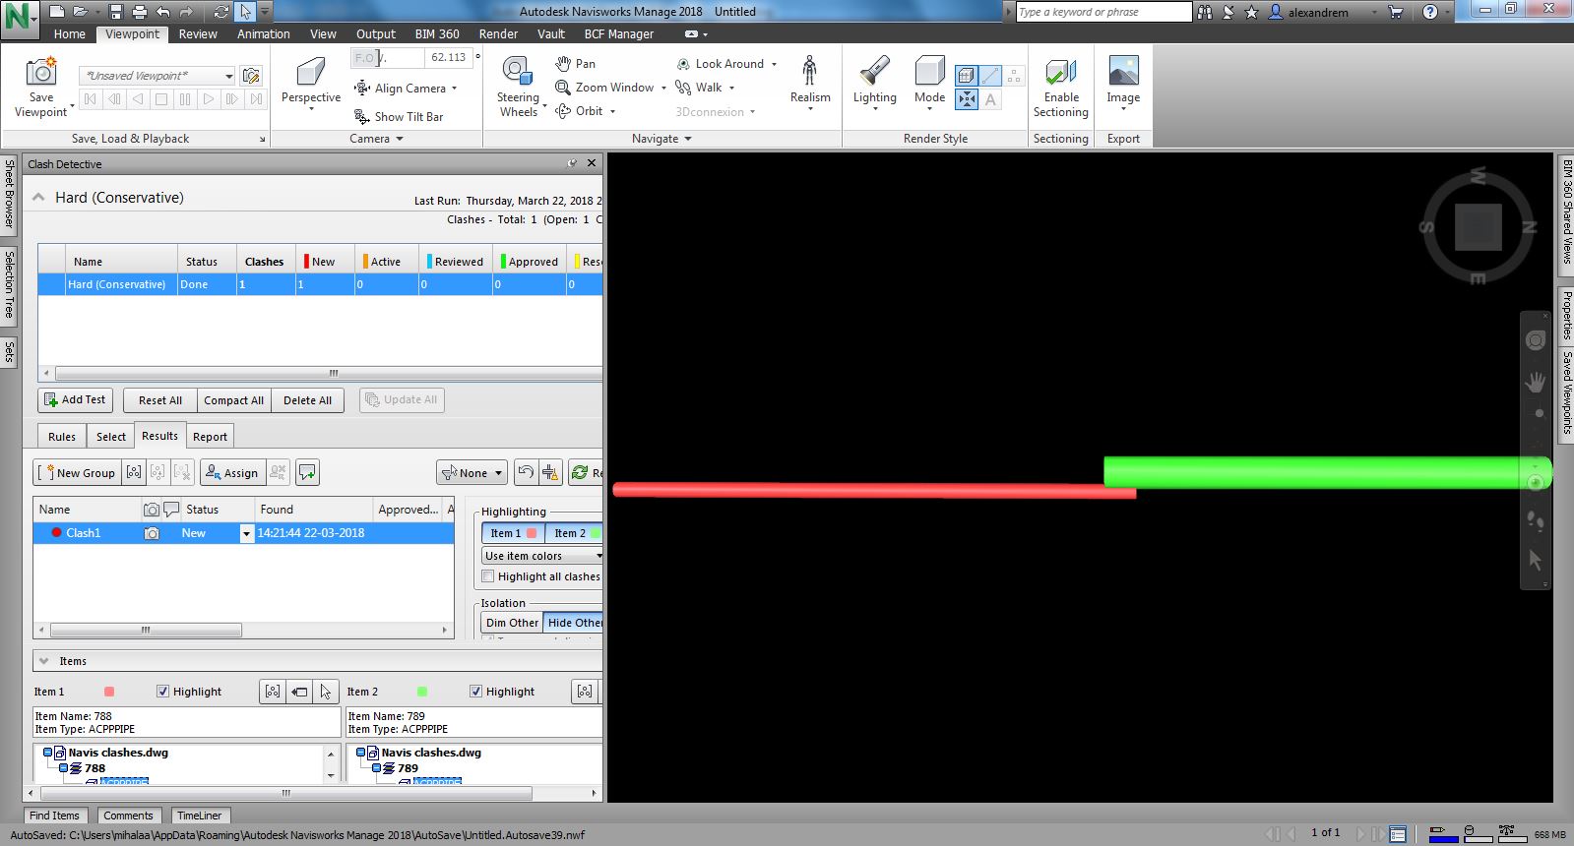Enable Highlight all clashes checkbox
The width and height of the screenshot is (1574, 846).
click(x=488, y=576)
